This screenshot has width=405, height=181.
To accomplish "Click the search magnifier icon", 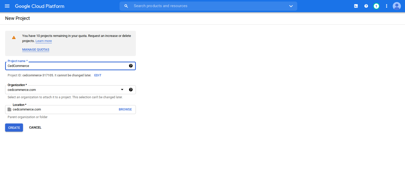I will pos(126,6).
